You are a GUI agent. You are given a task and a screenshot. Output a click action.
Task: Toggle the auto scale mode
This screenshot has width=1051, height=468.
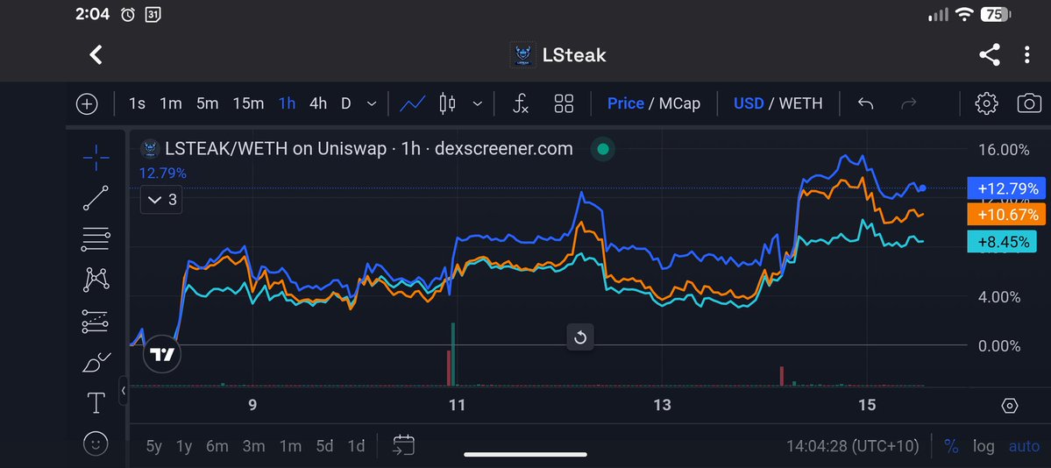point(1024,446)
